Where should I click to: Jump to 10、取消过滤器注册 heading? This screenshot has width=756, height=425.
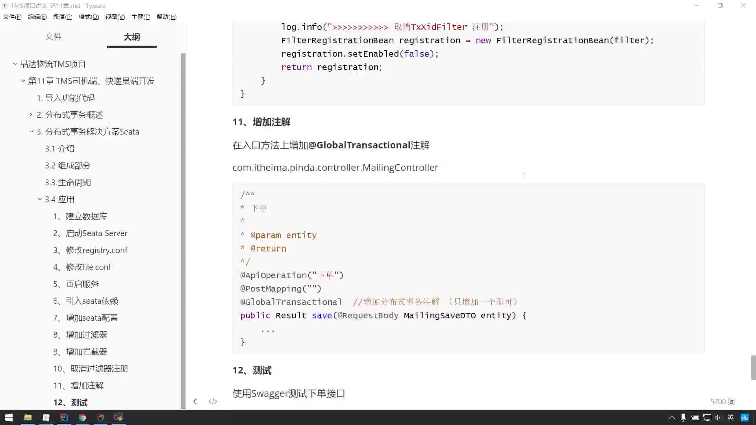(x=91, y=368)
